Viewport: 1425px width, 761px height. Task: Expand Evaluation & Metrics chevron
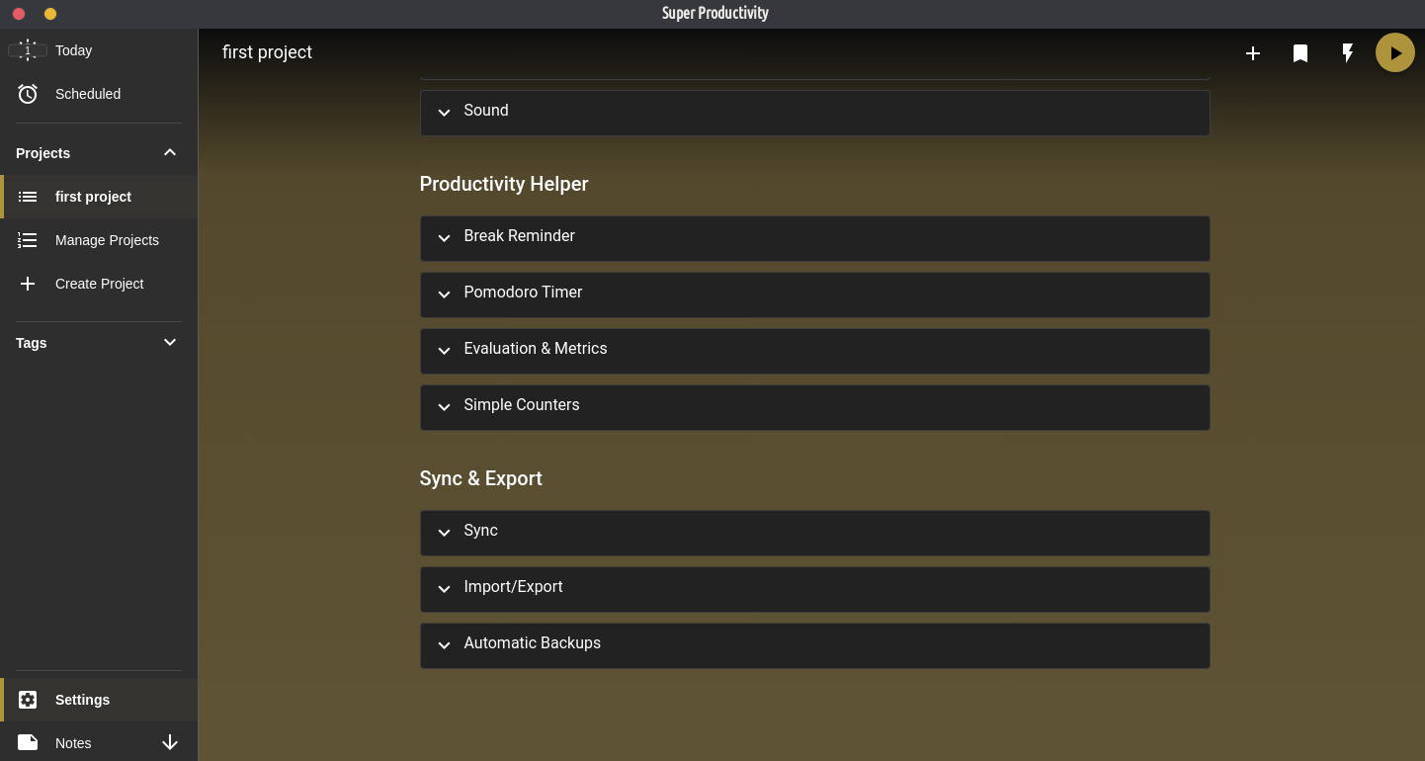pyautogui.click(x=444, y=351)
